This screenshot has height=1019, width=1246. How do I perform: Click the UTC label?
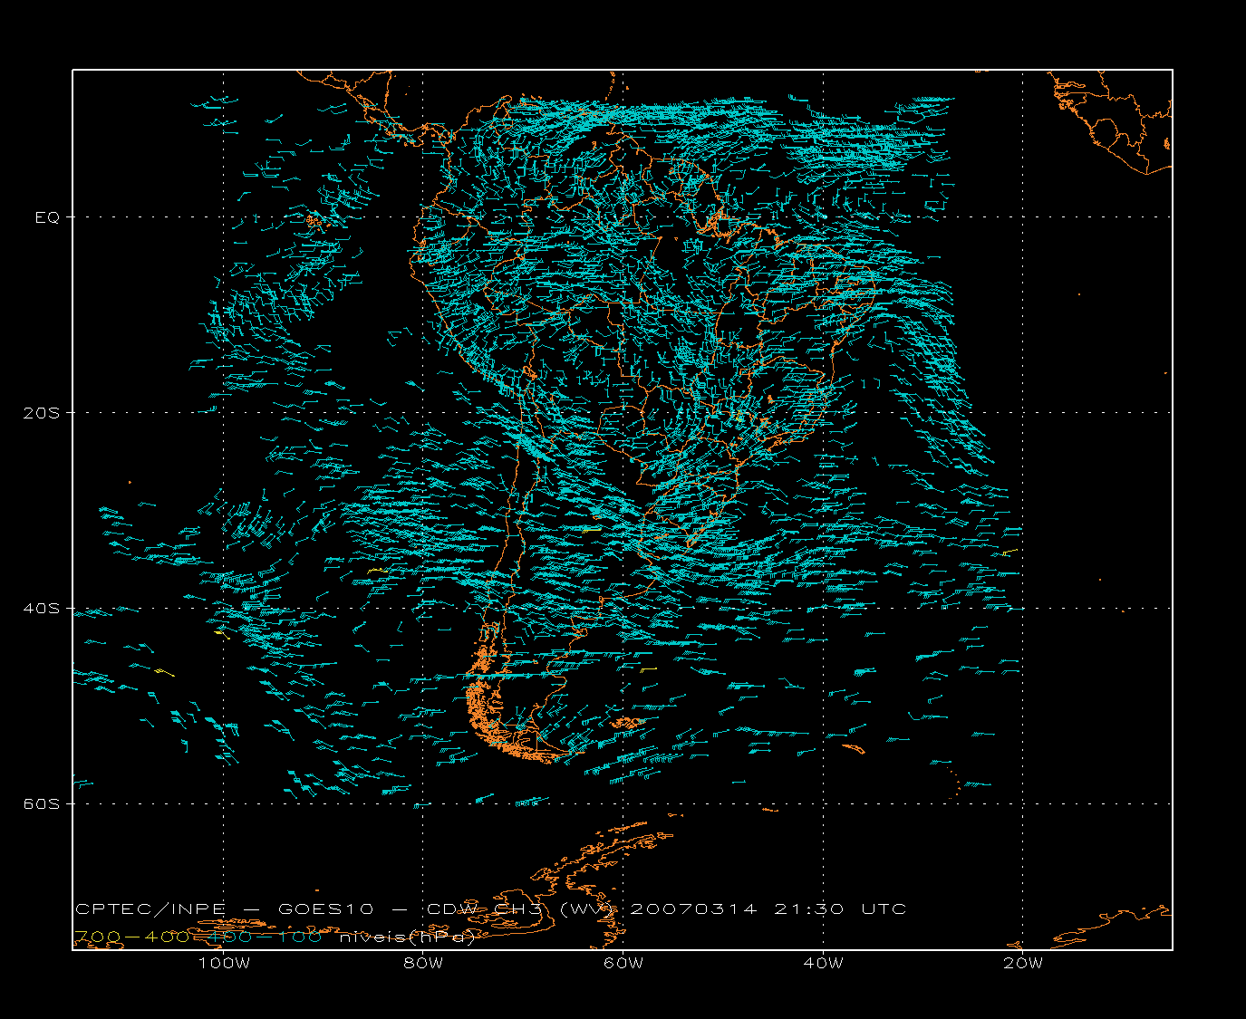[x=884, y=908]
